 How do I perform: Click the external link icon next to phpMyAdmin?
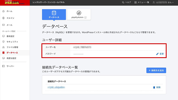[x=85, y=17]
